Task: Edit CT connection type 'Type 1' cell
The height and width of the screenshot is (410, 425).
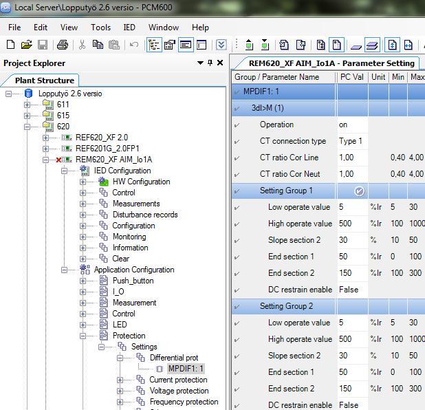Action: 352,141
